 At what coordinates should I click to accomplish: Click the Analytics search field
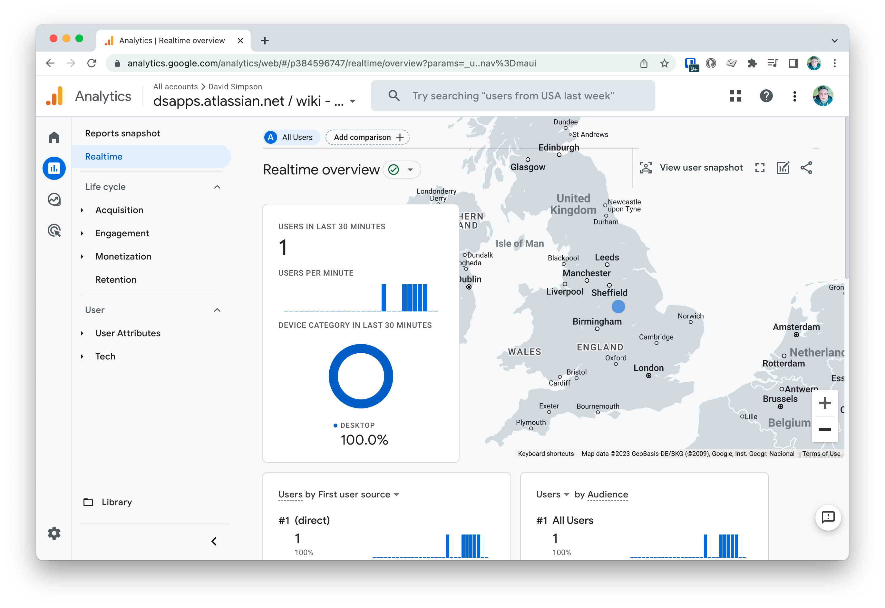click(x=512, y=96)
